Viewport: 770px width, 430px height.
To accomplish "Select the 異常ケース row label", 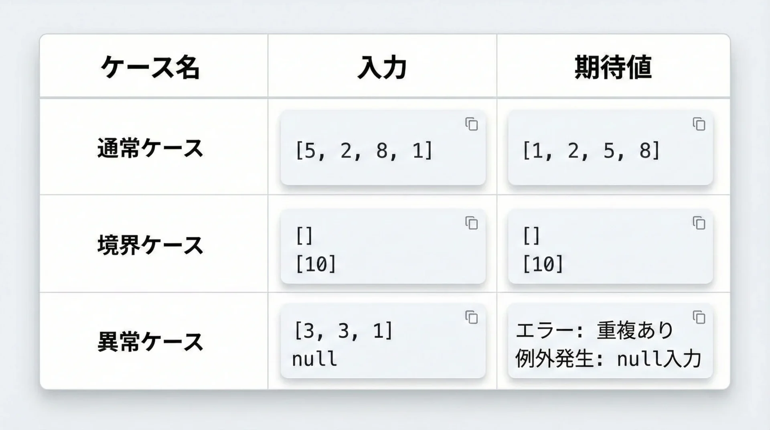I will coord(150,342).
